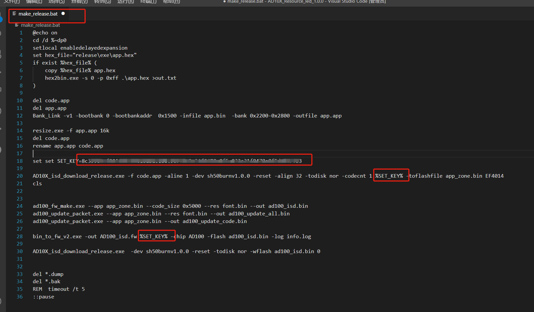Image resolution: width=534 pixels, height=312 pixels.
Task: Click '-outfile app.app' on line 12
Action: tap(317, 116)
